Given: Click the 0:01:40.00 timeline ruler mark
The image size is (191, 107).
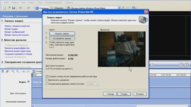Looking at the screenshot, I should tap(181, 75).
